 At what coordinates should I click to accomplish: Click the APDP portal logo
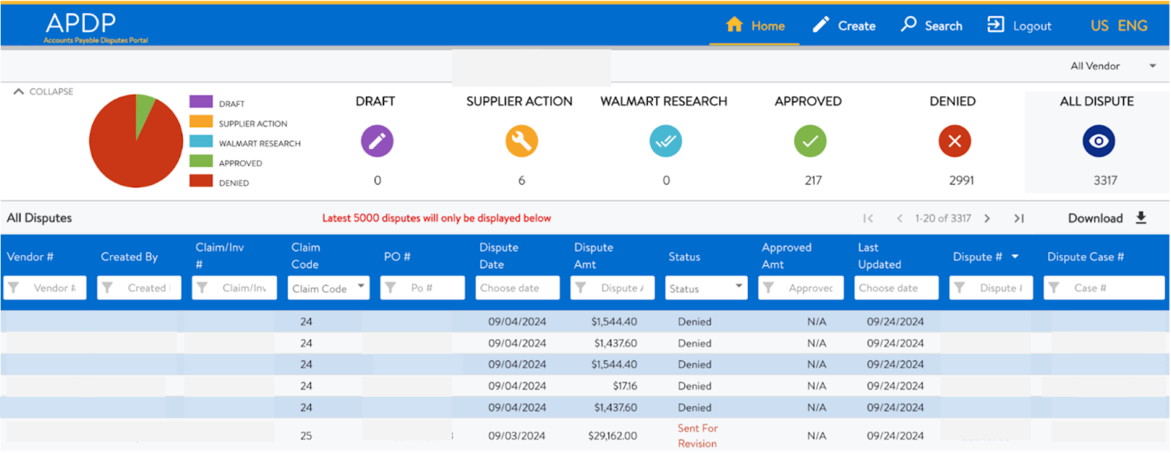[x=95, y=28]
